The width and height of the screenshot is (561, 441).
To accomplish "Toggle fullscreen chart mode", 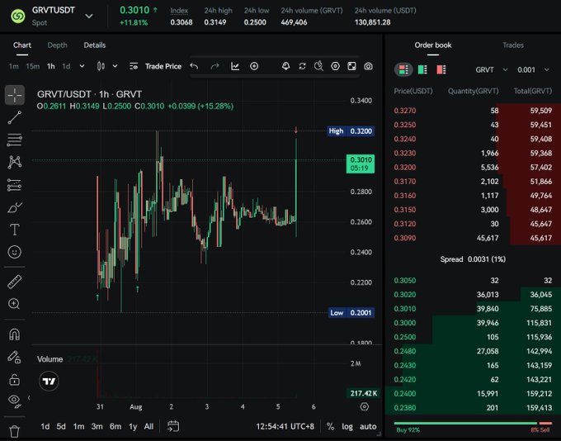I will click(x=351, y=66).
